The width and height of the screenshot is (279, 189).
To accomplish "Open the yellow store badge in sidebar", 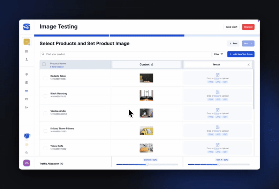I will coord(27,42).
